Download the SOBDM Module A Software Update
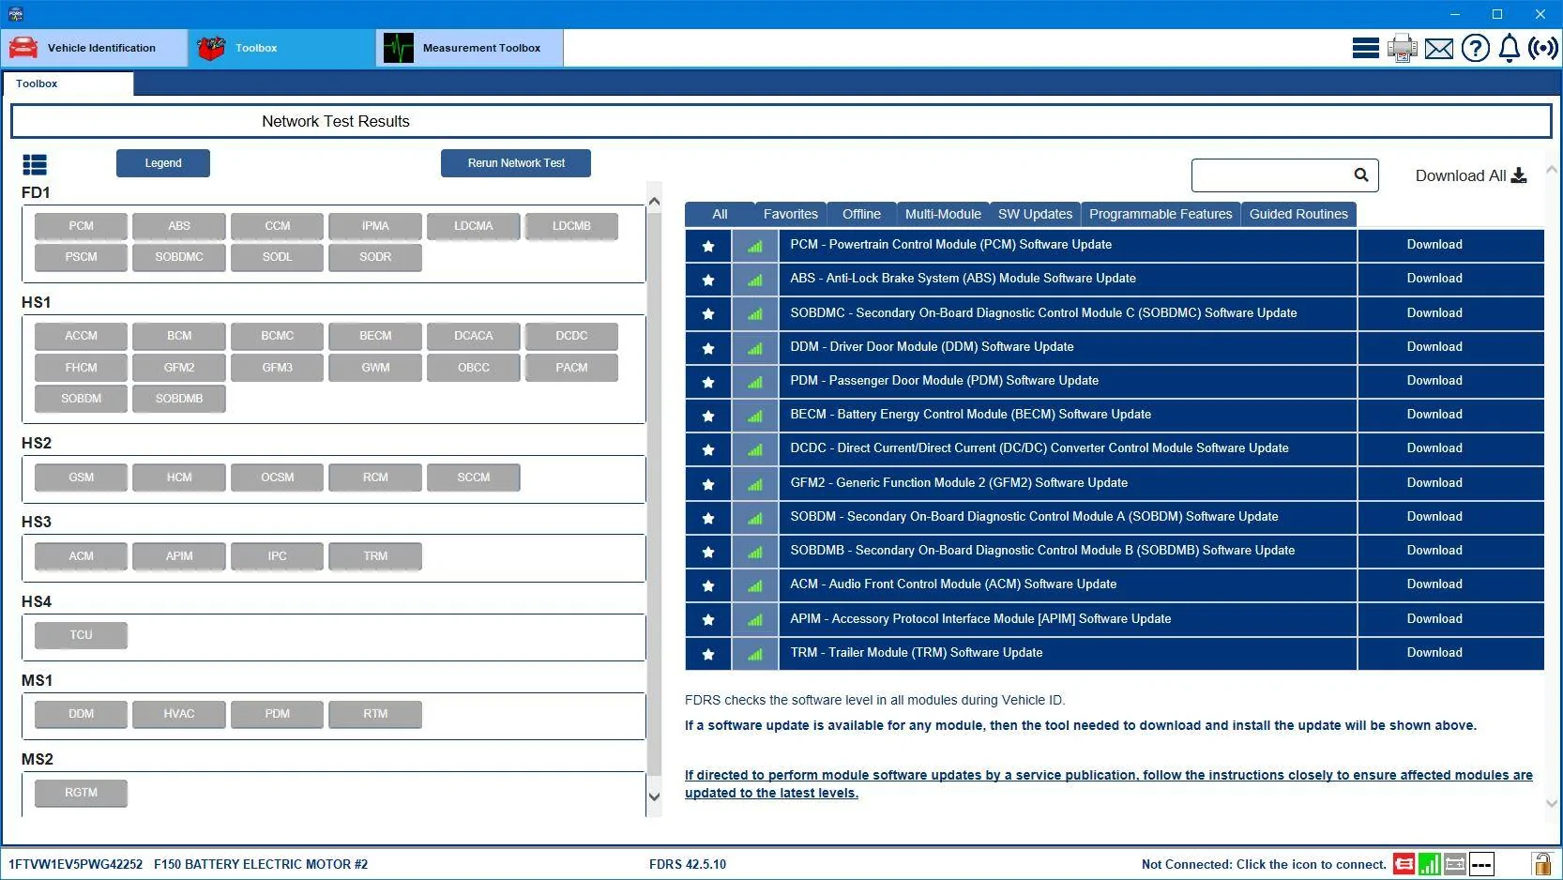This screenshot has width=1563, height=880. click(x=1434, y=517)
